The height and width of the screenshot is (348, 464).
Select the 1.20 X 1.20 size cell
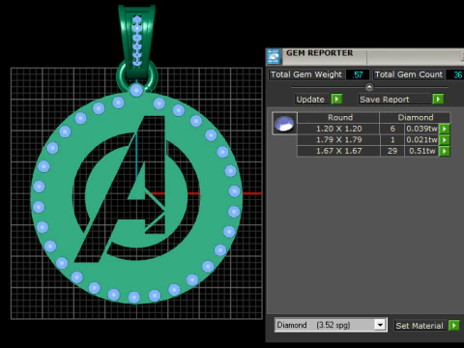[x=338, y=129]
